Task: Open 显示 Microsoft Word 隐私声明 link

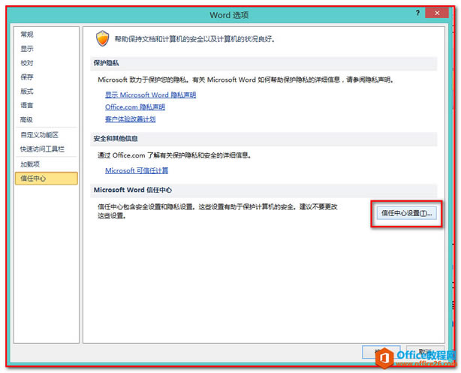Action: click(x=150, y=95)
